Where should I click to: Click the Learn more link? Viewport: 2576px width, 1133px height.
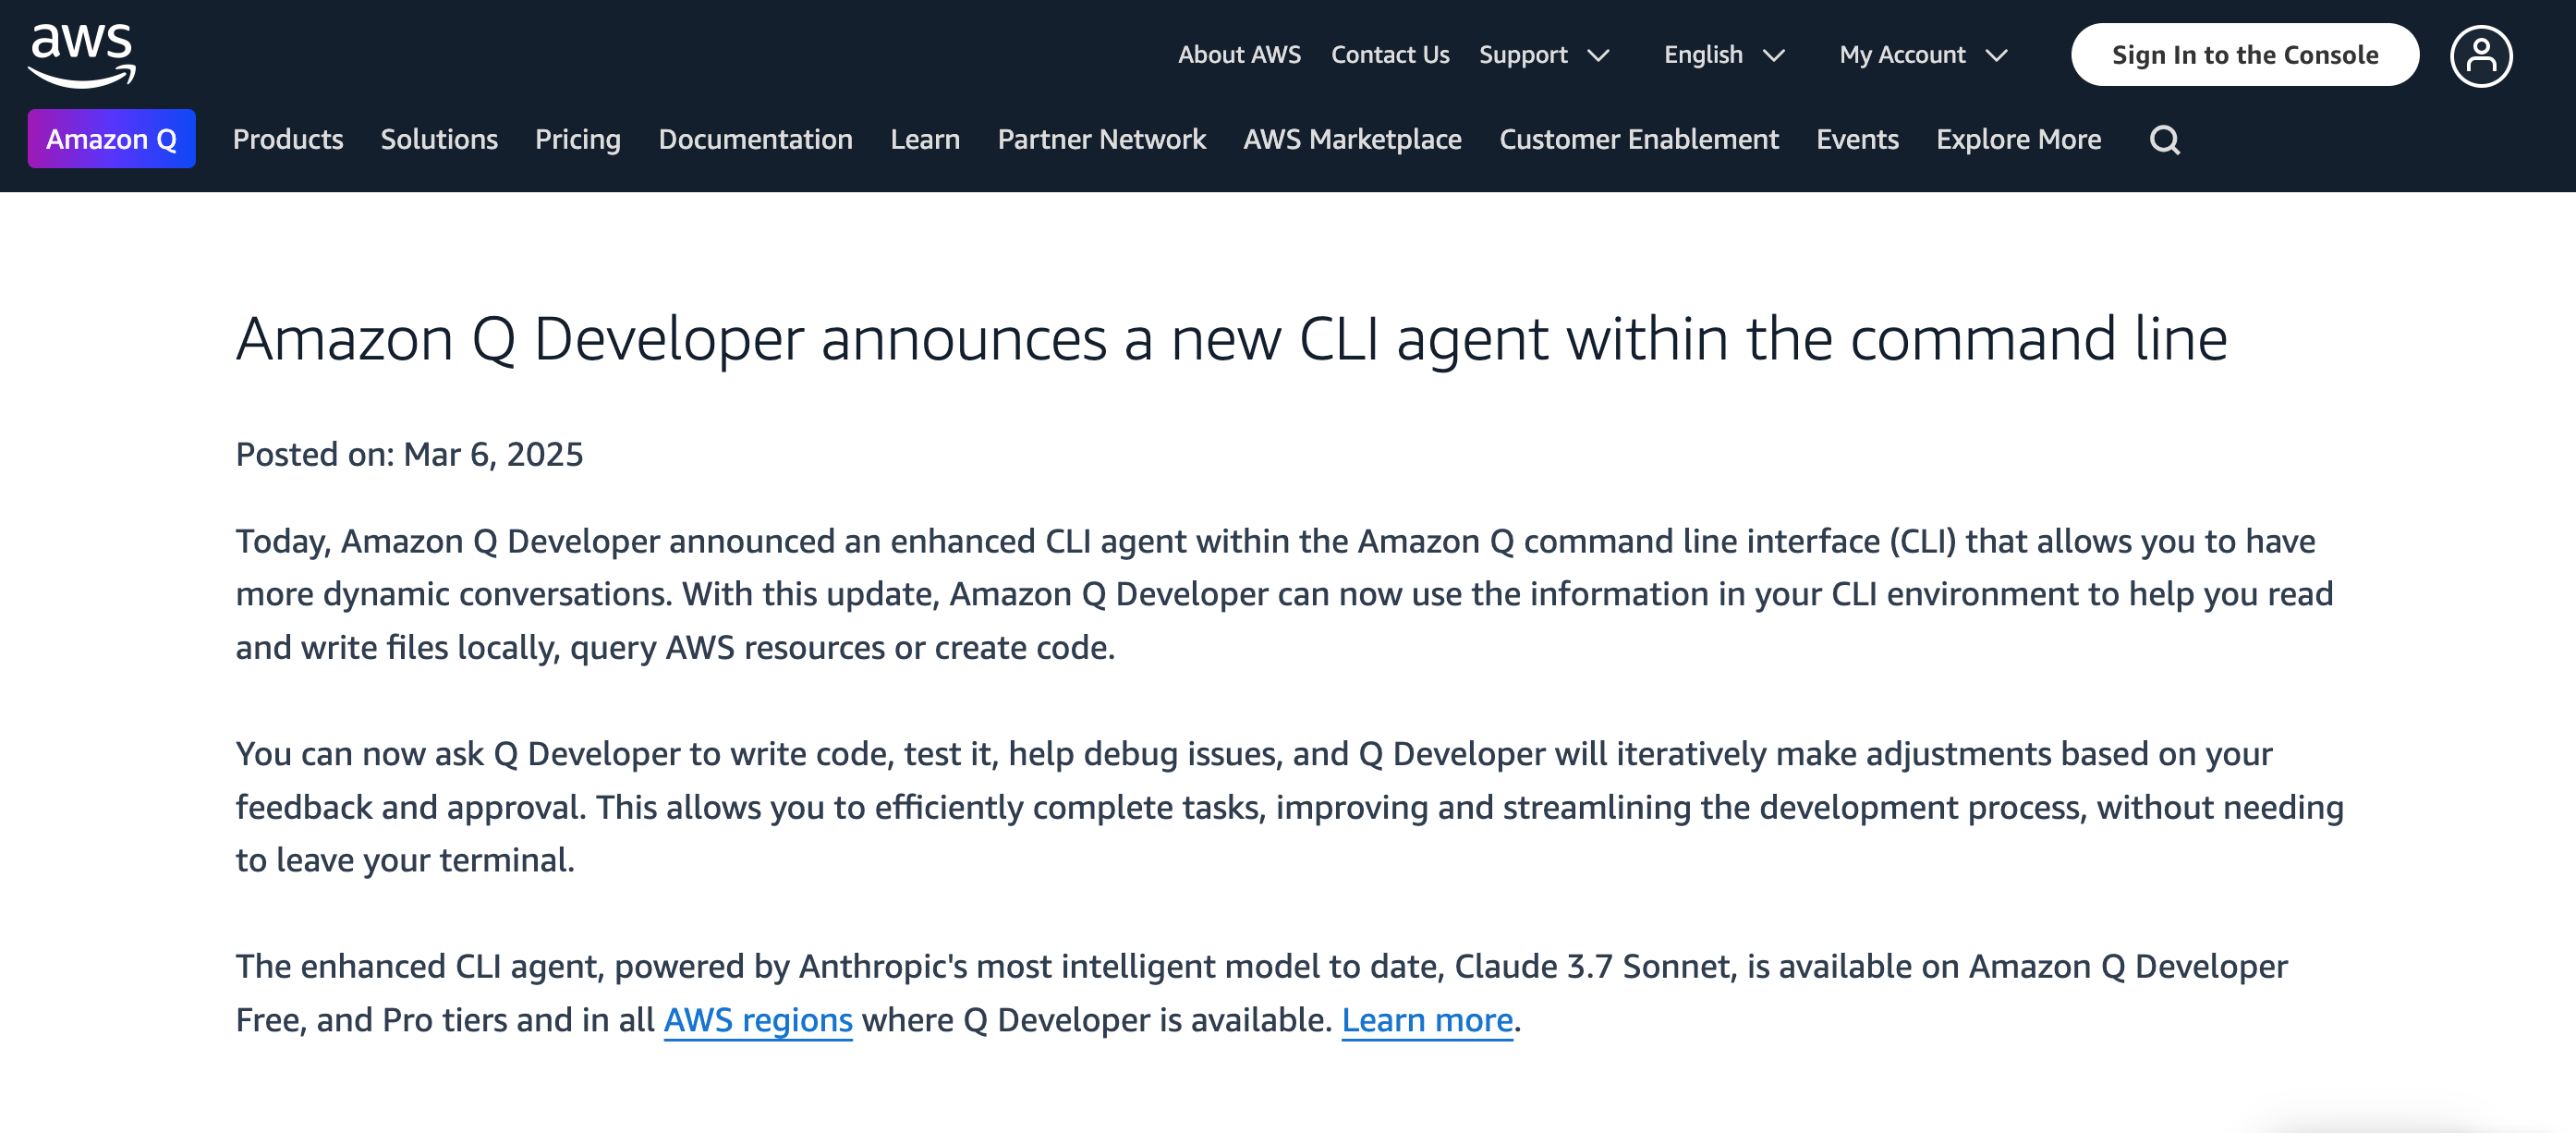(x=1427, y=1020)
